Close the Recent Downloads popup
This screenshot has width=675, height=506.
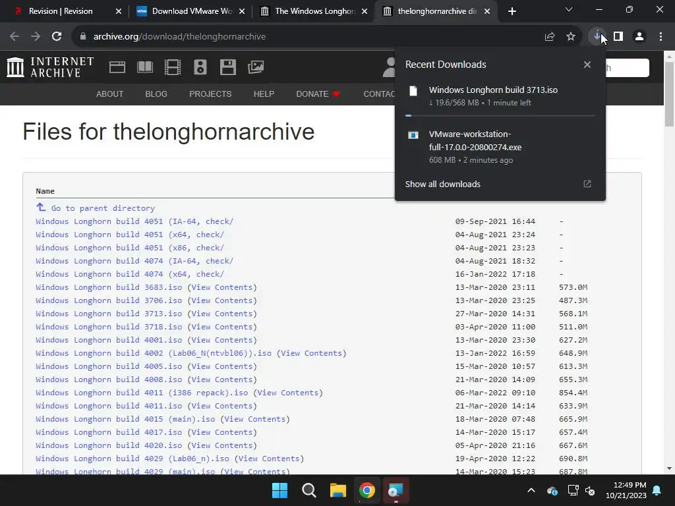(x=587, y=65)
